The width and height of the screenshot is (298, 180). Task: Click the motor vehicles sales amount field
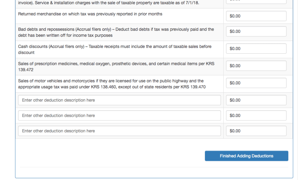click(256, 83)
